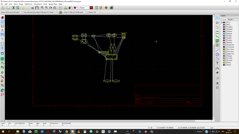Toggle auto track width icon
Image resolution: width=239 pixels, height=134 pixels.
tap(61, 12)
